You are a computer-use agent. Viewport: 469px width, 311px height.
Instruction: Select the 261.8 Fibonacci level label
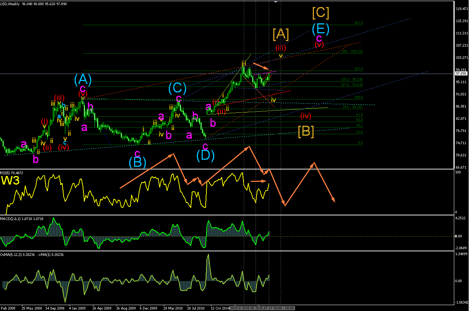click(x=359, y=23)
